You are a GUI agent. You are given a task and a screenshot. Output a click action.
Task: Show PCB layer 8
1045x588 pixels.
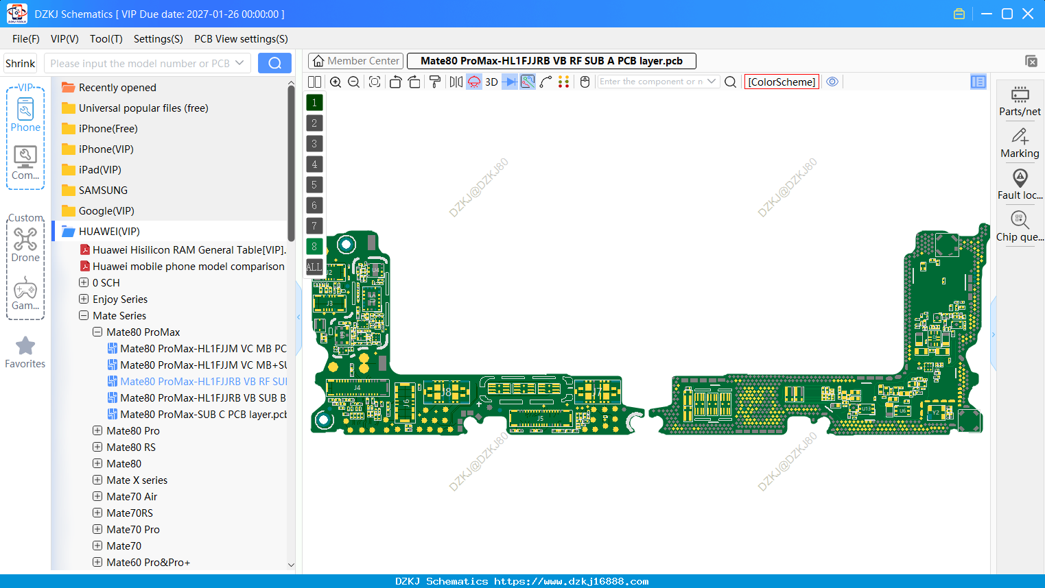(x=314, y=247)
